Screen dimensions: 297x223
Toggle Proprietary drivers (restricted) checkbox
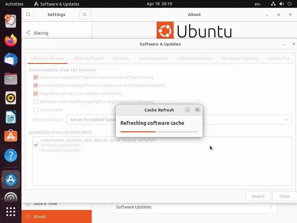coord(36,93)
